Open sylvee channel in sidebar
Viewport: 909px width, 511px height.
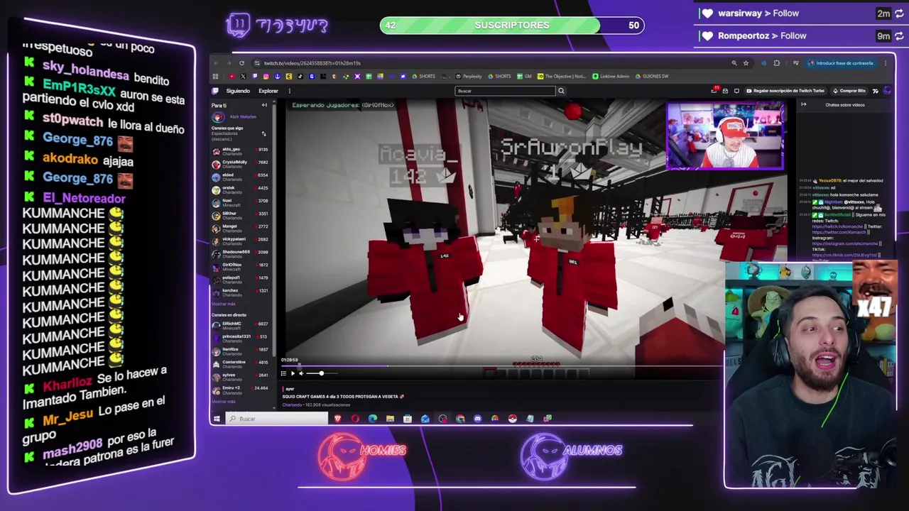240,376
